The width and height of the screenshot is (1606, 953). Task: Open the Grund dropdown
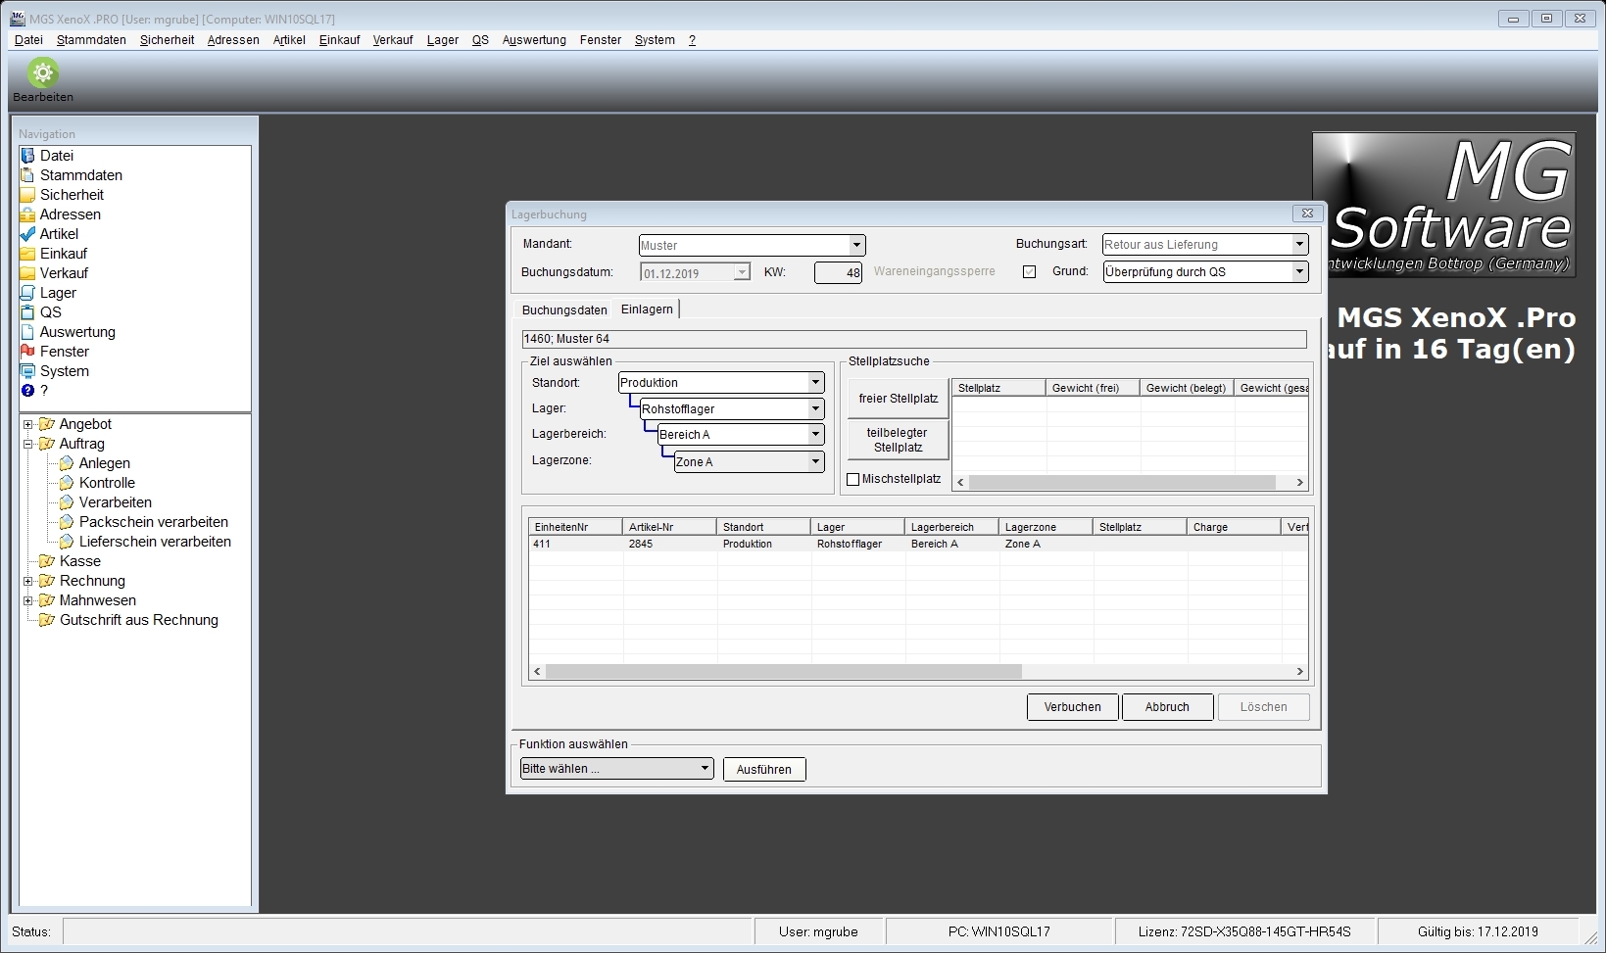tap(1299, 272)
